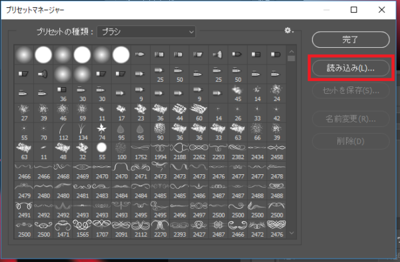Select the splatter brush labeled 45
Screen dimensions: 400x262
[x=238, y=94]
